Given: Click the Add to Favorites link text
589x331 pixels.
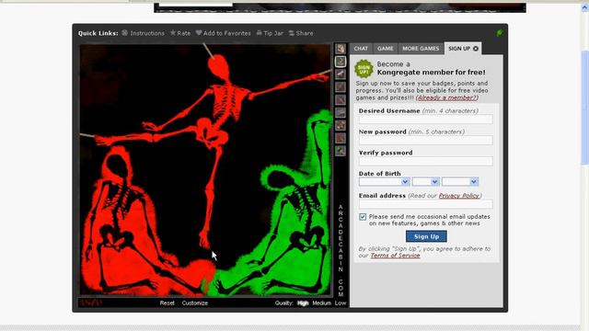Looking at the screenshot, I should (227, 33).
